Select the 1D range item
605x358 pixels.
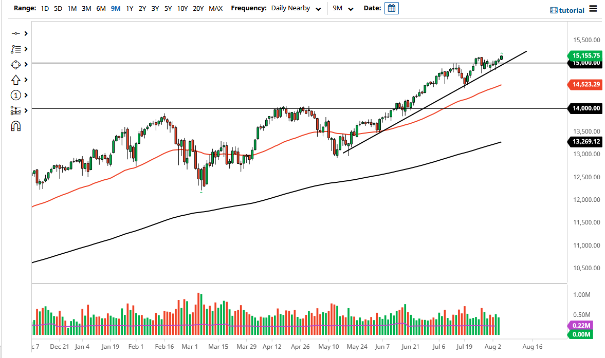44,8
